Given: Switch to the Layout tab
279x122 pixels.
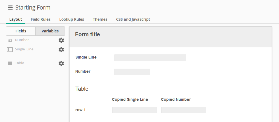Looking at the screenshot, I should click(x=16, y=19).
